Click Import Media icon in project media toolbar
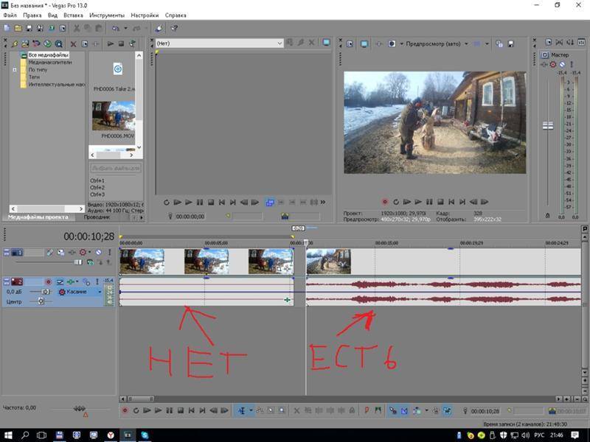 click(25, 43)
